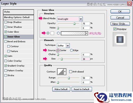Click the Softer technique field
This screenshot has width=133, height=103.
click(x=61, y=46)
